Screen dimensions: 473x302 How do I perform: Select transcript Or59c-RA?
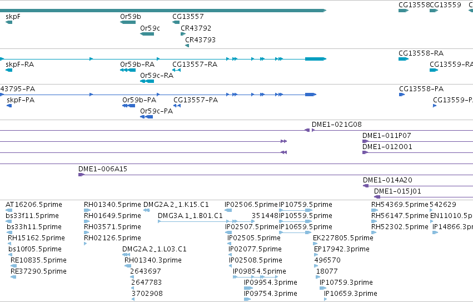147,81
